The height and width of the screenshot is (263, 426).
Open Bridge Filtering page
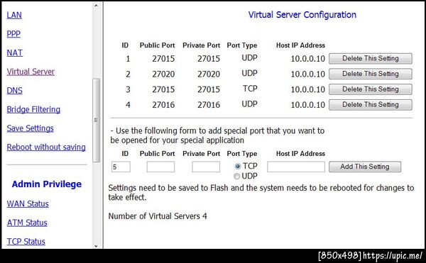coord(33,109)
